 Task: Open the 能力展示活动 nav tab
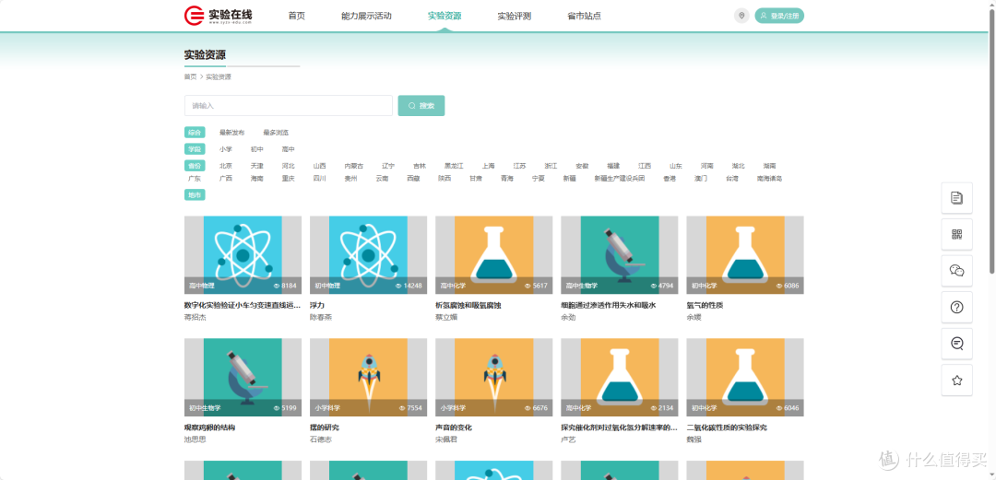tap(366, 16)
